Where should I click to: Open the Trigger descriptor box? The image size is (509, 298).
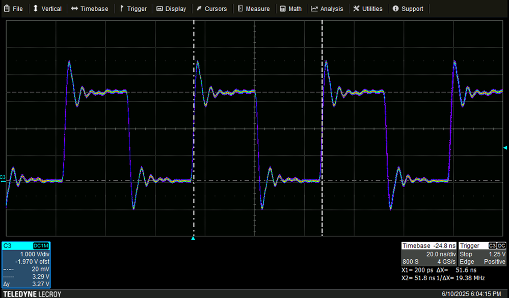483,254
